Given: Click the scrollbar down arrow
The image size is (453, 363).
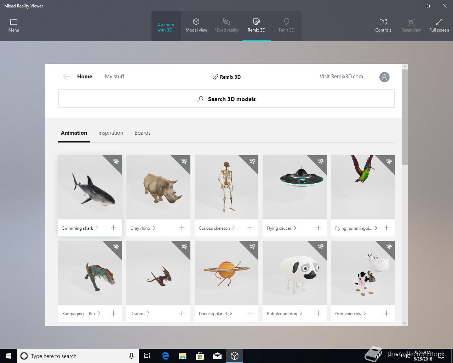Looking at the screenshot, I should [x=405, y=323].
